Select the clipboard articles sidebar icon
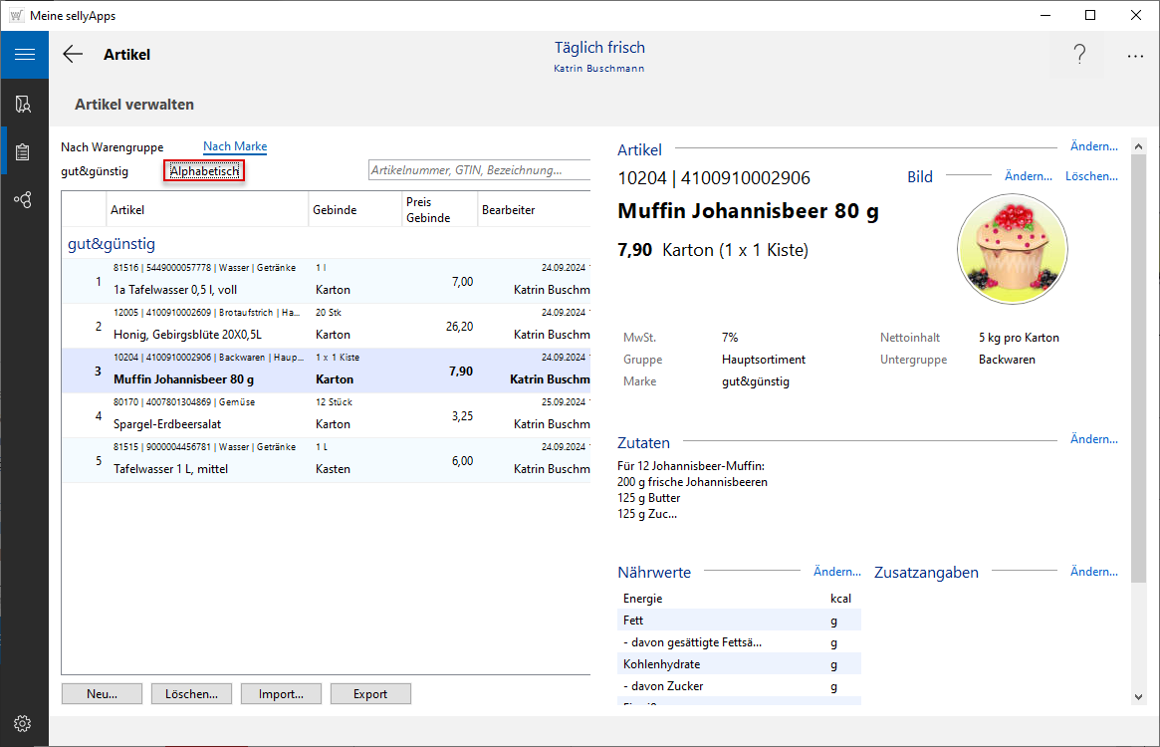The height and width of the screenshot is (747, 1160). tap(24, 152)
